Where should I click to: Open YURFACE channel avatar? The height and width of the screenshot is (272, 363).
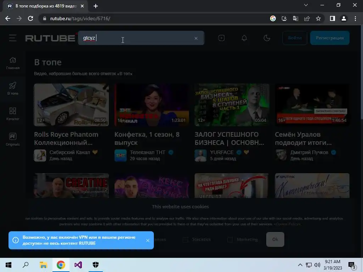(x=201, y=155)
